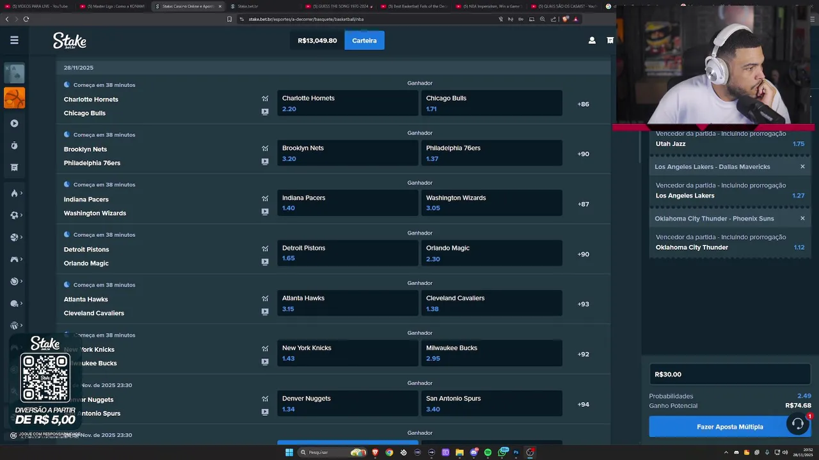The width and height of the screenshot is (819, 460).
Task: Open Discord from the taskbar
Action: tap(473, 452)
